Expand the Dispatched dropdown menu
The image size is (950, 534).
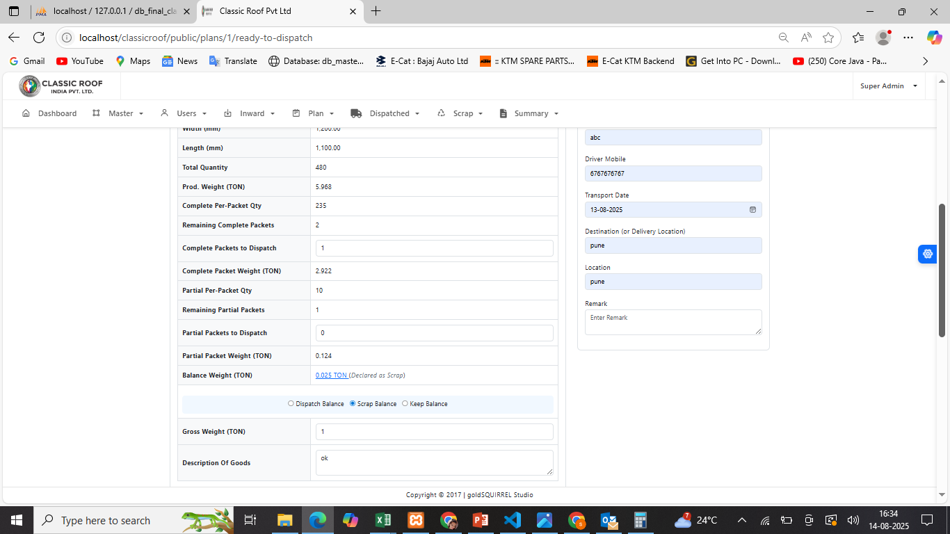(386, 113)
